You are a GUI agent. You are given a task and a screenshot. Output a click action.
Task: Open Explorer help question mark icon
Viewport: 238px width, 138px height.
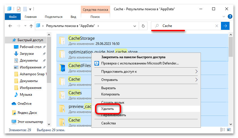230,17
